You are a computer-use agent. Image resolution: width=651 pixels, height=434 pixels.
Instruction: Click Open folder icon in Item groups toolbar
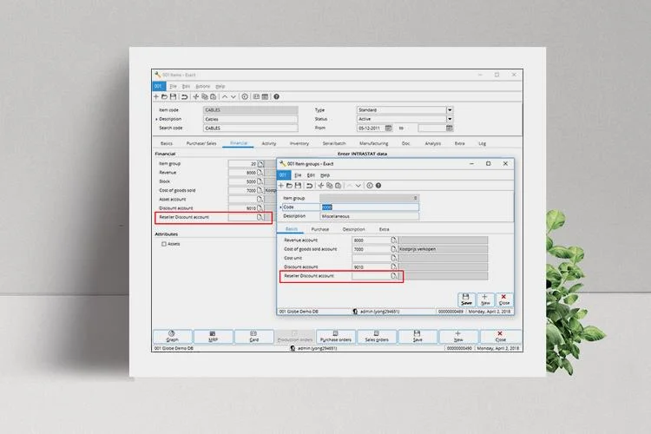[289, 186]
